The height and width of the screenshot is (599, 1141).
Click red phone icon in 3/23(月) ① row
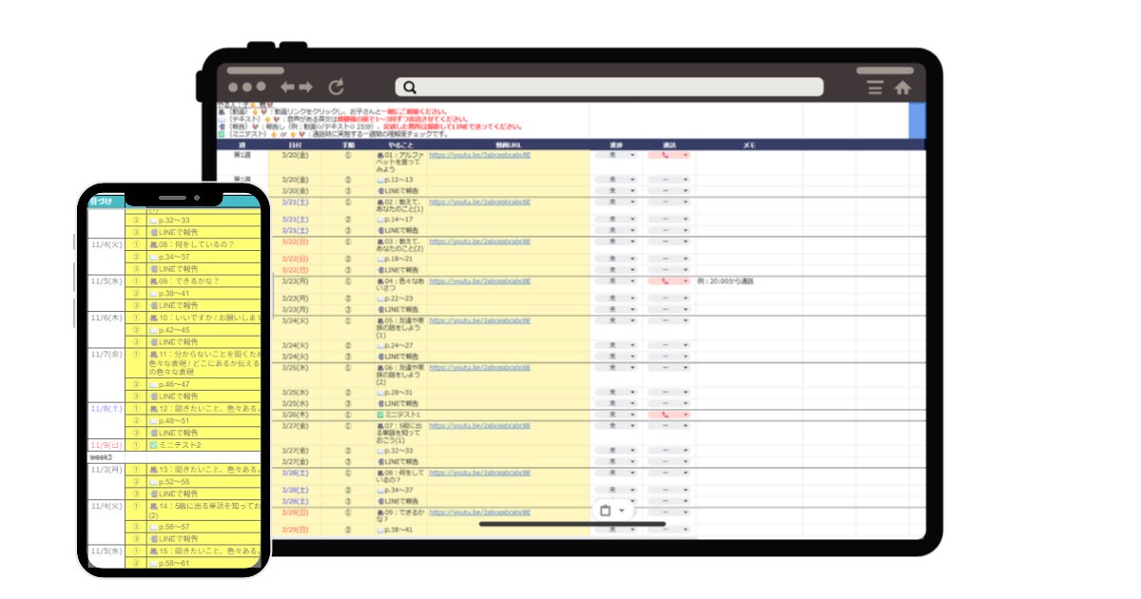click(x=665, y=281)
